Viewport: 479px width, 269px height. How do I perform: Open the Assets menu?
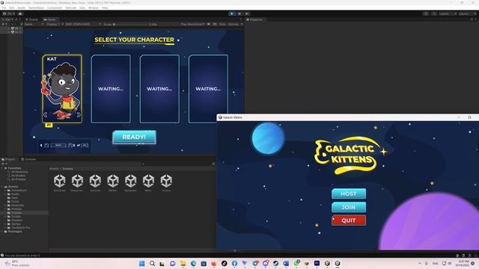[22, 7]
